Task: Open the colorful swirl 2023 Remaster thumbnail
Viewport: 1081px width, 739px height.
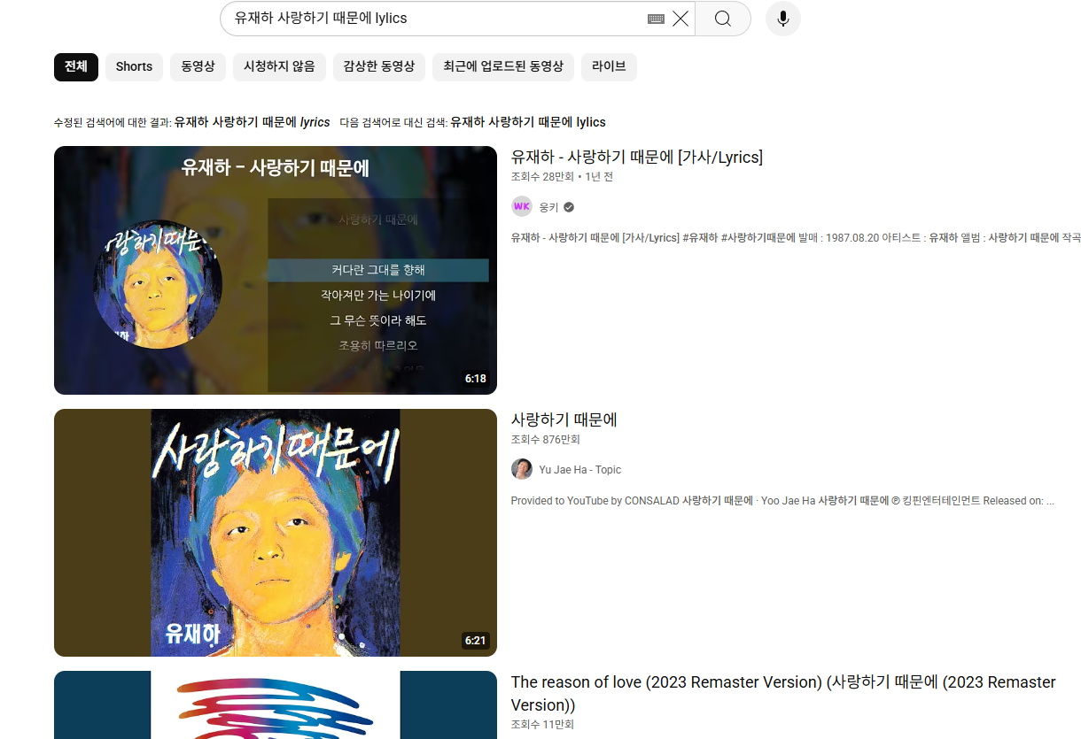Action: [x=276, y=705]
